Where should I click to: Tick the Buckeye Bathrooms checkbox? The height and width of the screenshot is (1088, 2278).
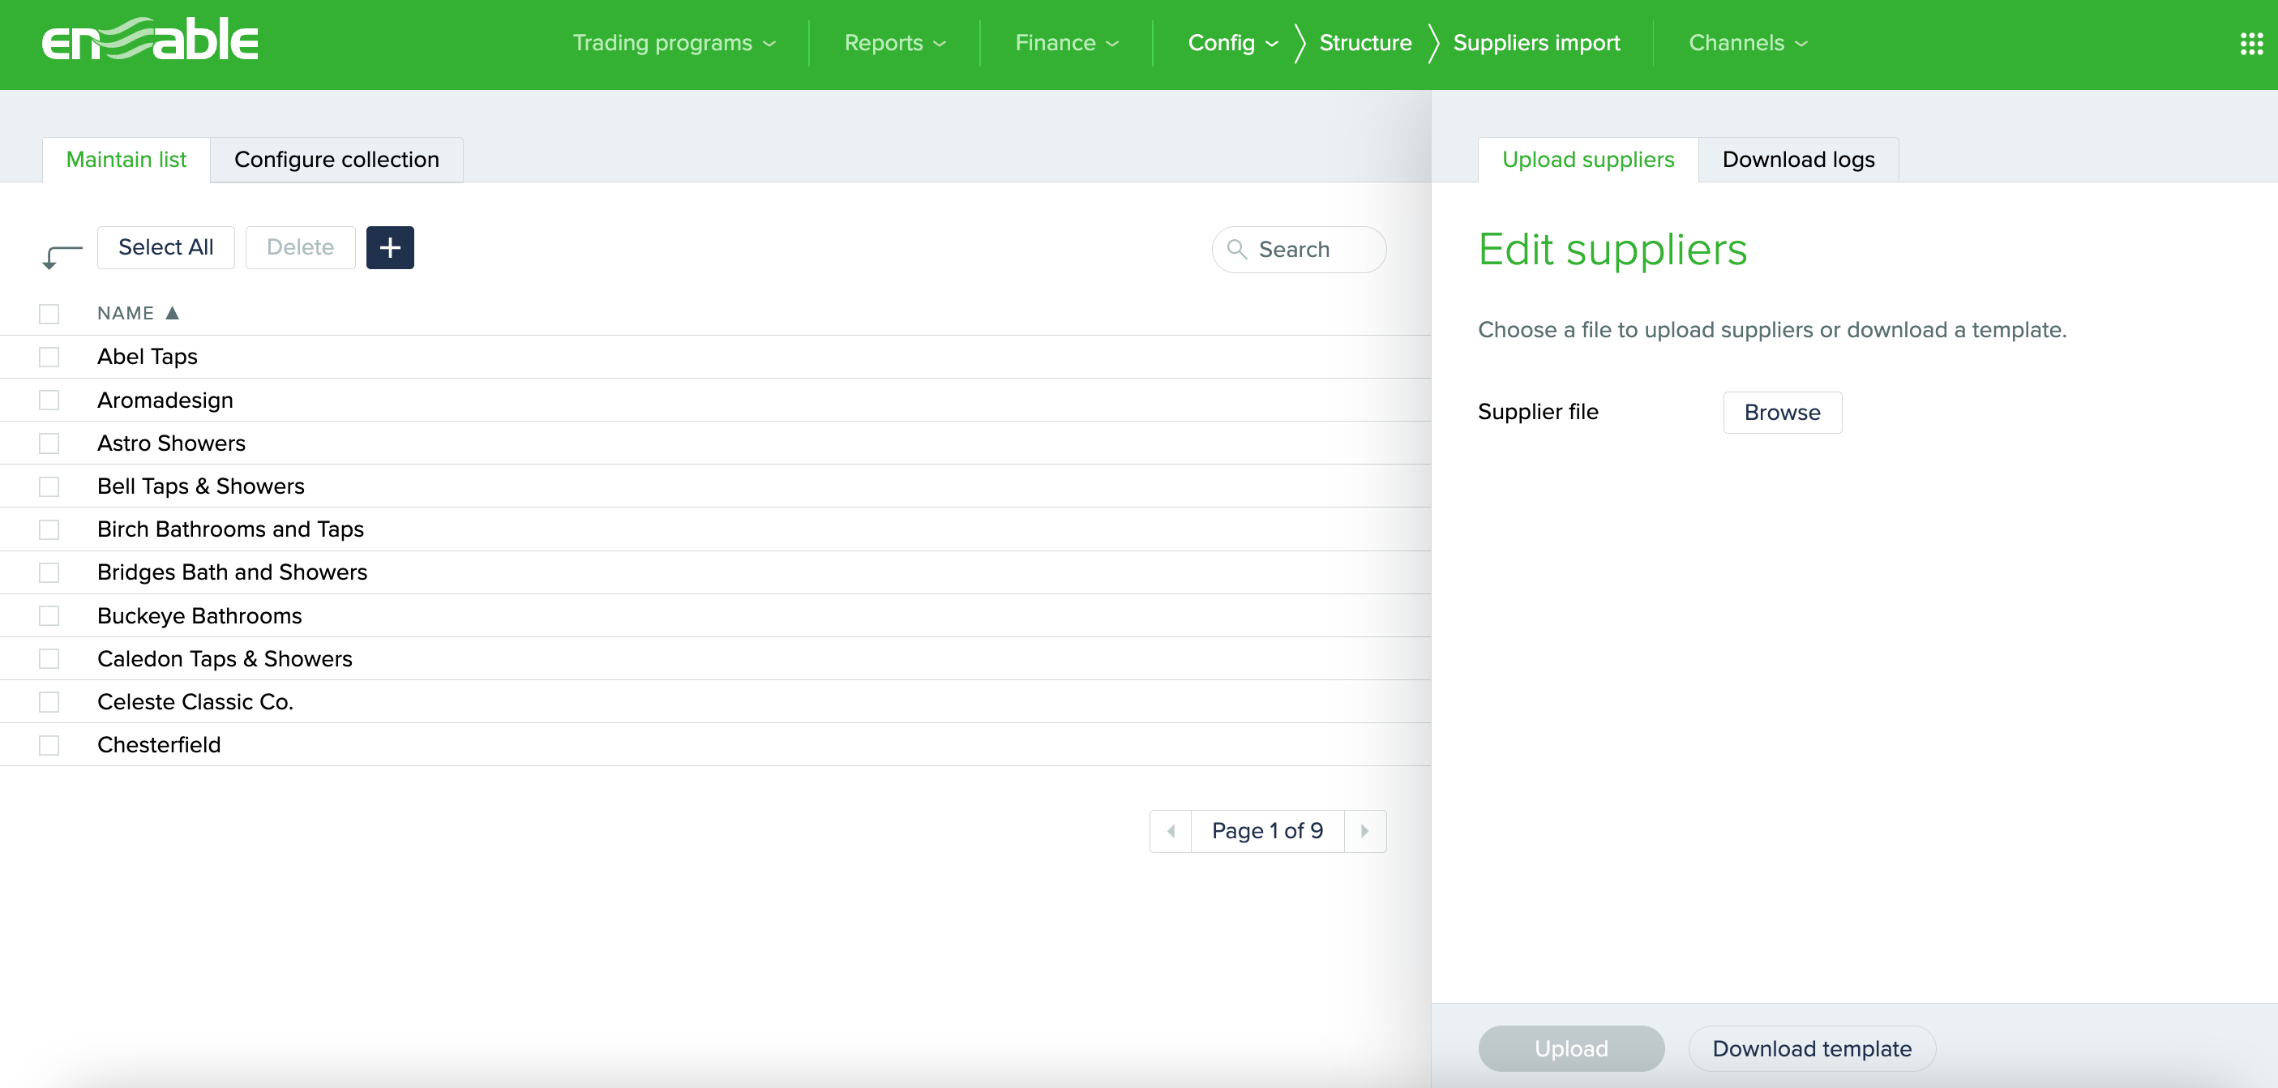click(49, 615)
